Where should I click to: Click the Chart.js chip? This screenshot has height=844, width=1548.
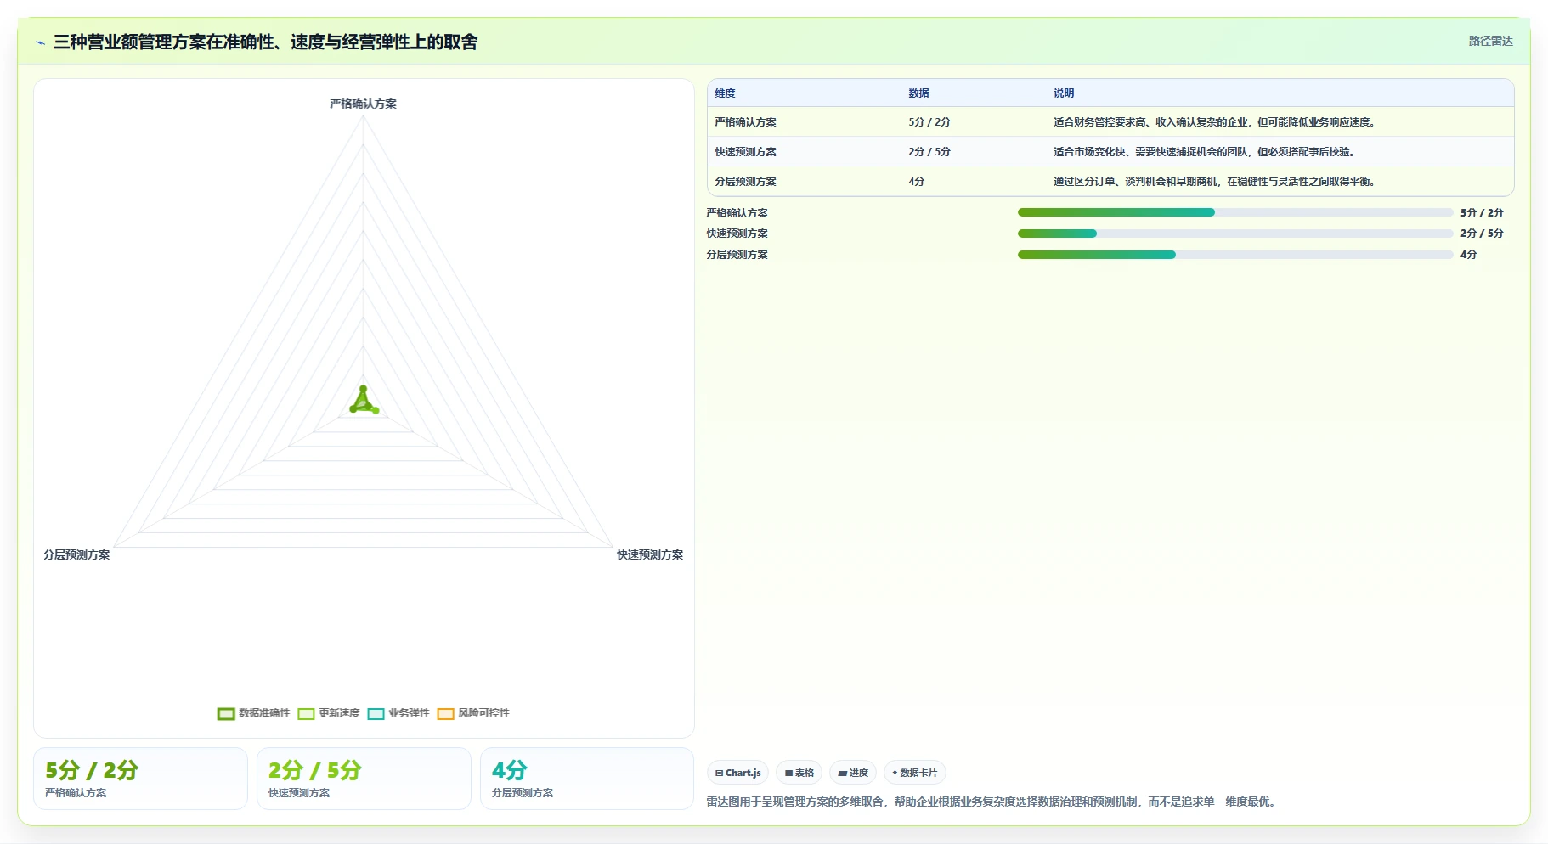pos(737,773)
